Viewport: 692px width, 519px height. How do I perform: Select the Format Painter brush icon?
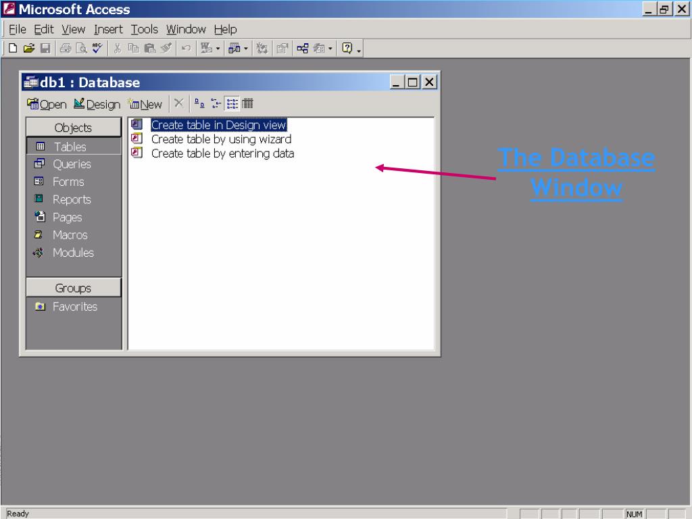166,48
